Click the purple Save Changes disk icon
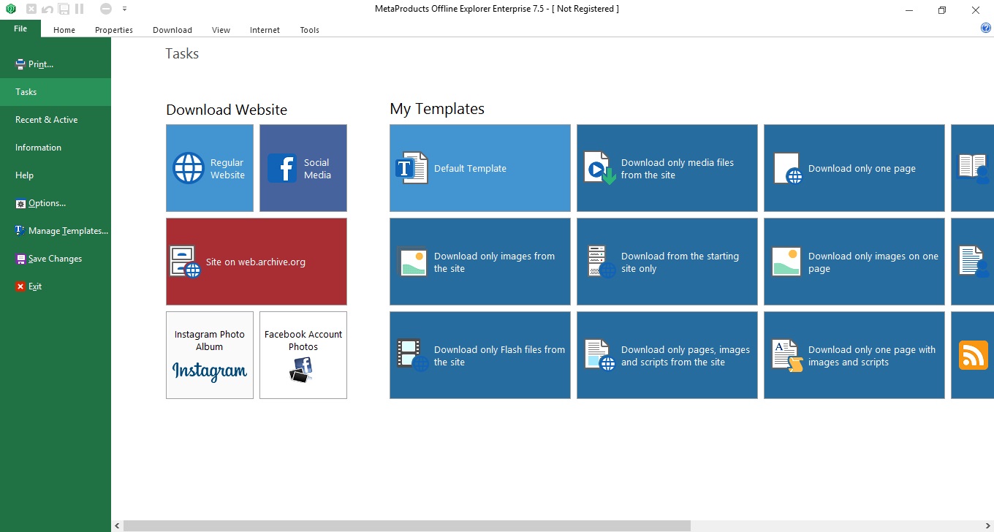The image size is (994, 532). 20,259
